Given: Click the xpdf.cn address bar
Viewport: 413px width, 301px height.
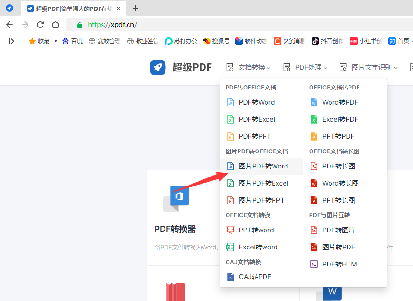Looking at the screenshot, I should (239, 25).
